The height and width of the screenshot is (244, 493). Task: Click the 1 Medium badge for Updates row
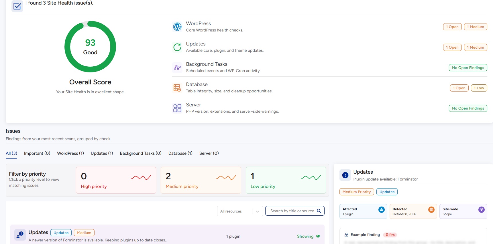[x=476, y=47]
